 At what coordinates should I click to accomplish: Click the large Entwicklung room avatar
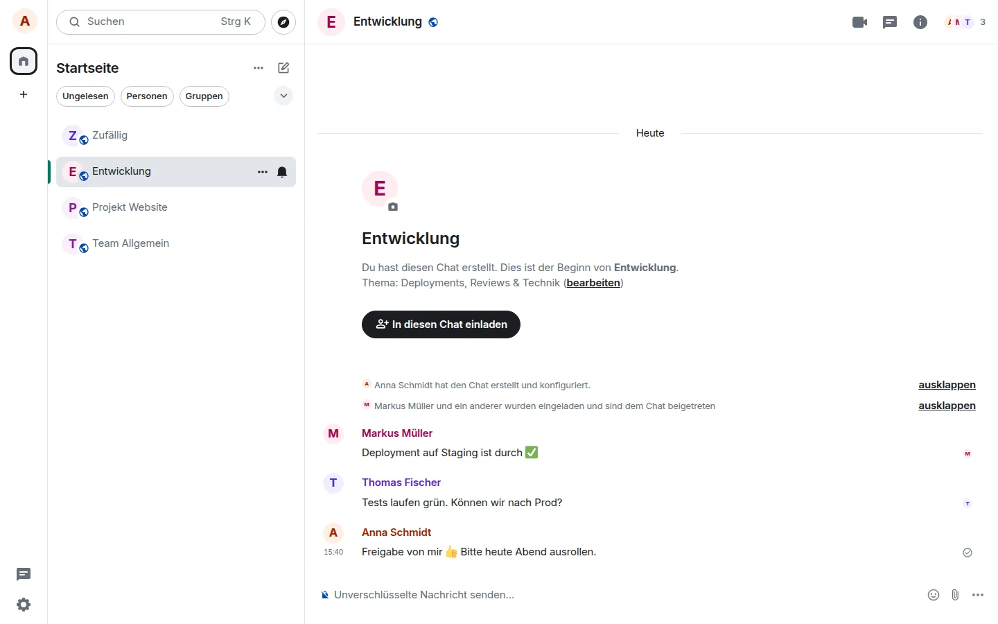pyautogui.click(x=380, y=189)
